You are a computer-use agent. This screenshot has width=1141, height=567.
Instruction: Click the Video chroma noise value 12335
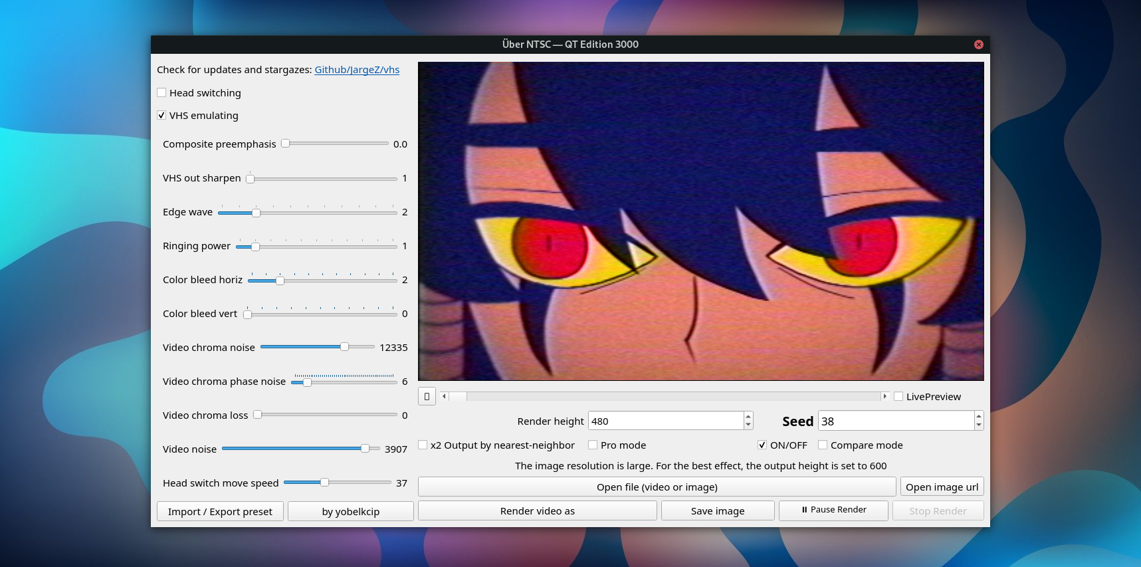[x=393, y=348]
